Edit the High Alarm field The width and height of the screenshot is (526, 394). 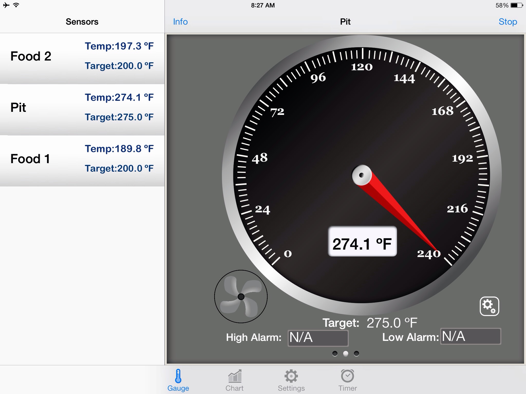(318, 338)
